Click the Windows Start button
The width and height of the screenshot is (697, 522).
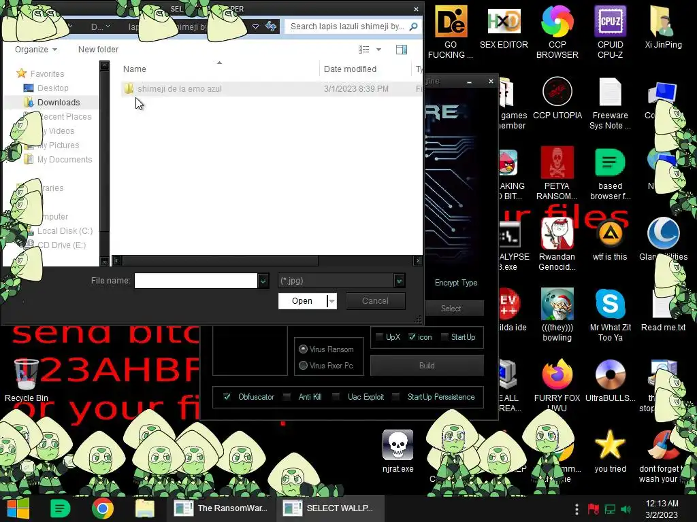18,508
